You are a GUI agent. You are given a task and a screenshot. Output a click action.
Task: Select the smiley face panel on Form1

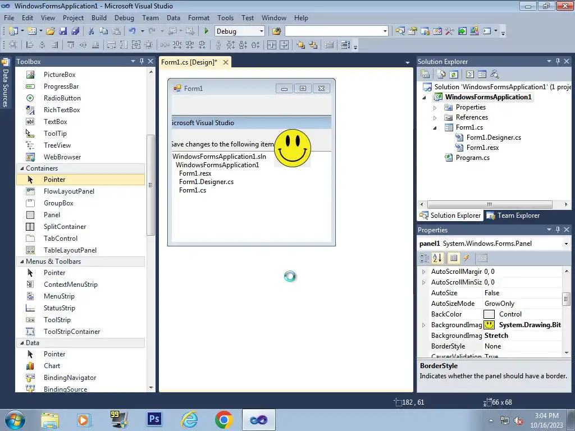293,148
